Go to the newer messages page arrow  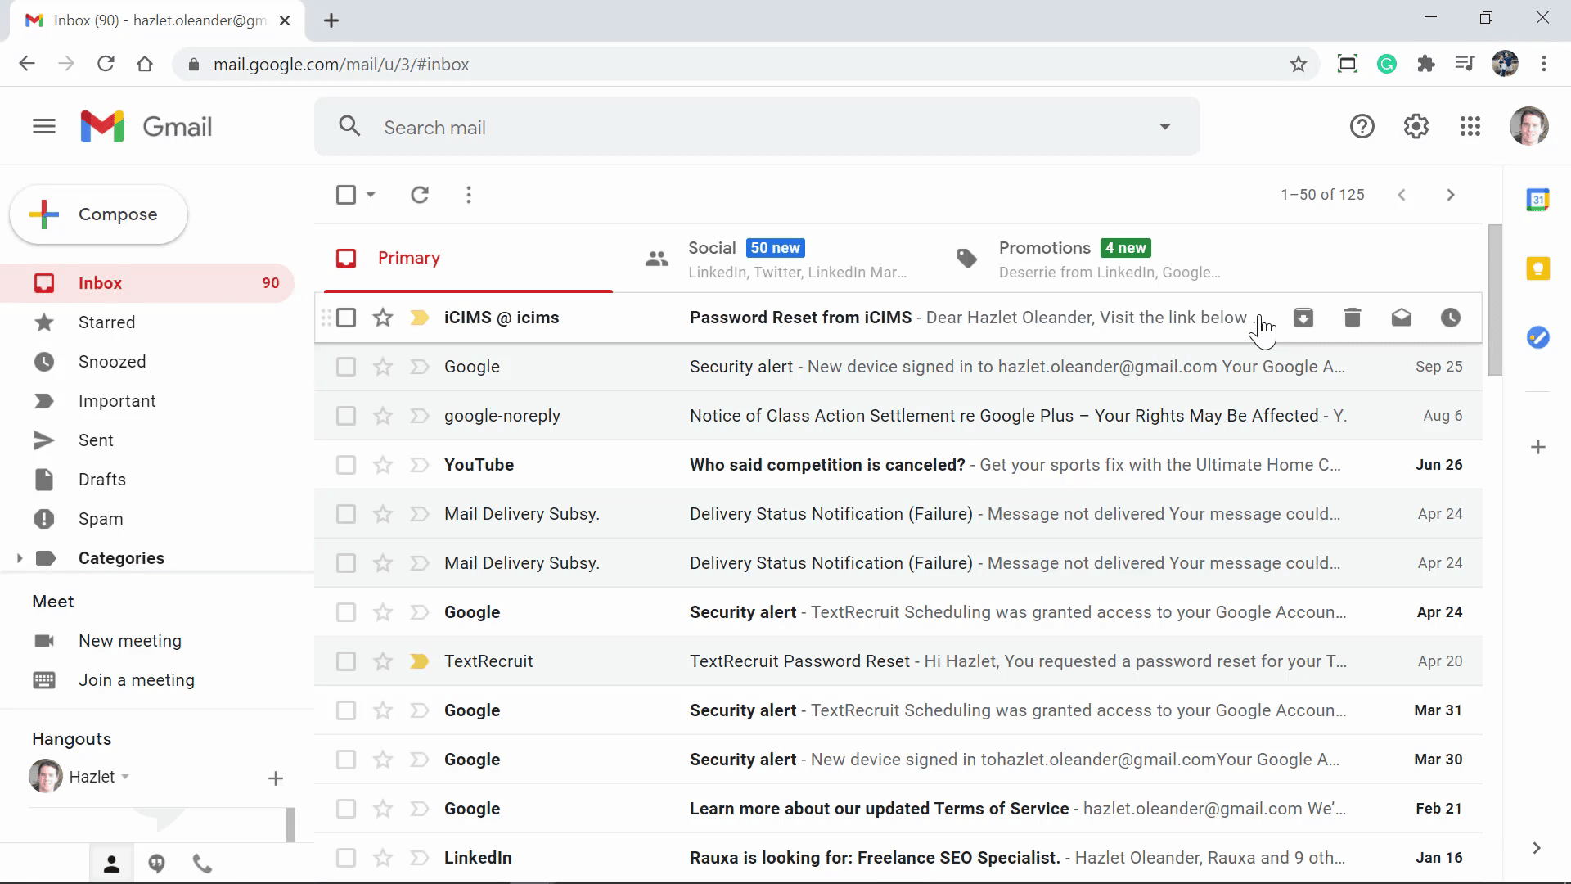point(1402,195)
